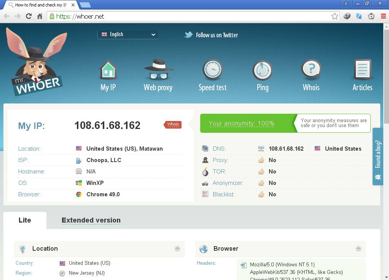Switch to the Extended version tab
Viewport: 389px width, 280px height.
(91, 220)
